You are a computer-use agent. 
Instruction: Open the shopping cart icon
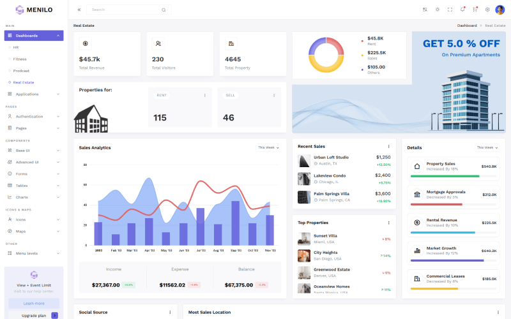pyautogui.click(x=475, y=10)
